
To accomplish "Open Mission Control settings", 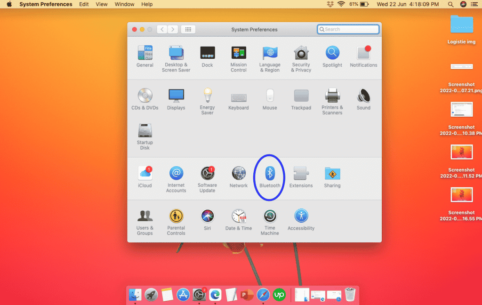I will [x=239, y=59].
